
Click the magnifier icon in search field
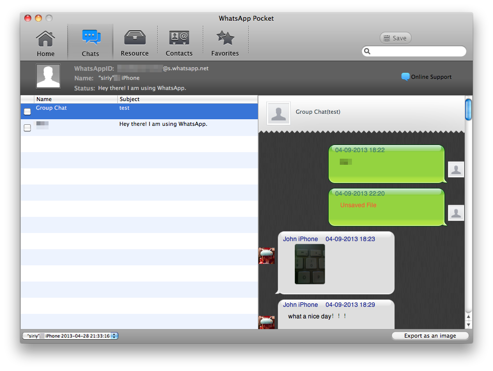[368, 52]
